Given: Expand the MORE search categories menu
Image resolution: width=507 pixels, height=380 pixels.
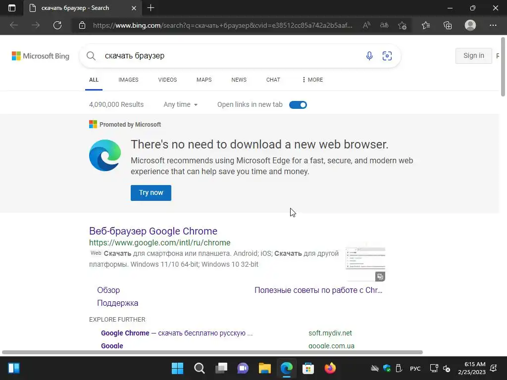Looking at the screenshot, I should pyautogui.click(x=312, y=80).
